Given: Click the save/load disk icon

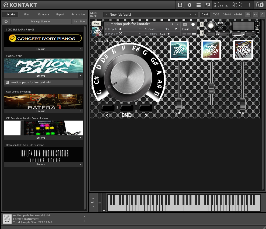Looking at the screenshot, I should coord(180,5).
